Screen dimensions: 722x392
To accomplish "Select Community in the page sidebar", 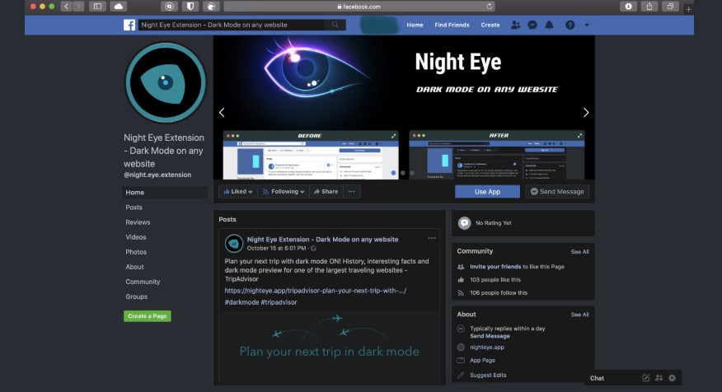I will 143,282.
